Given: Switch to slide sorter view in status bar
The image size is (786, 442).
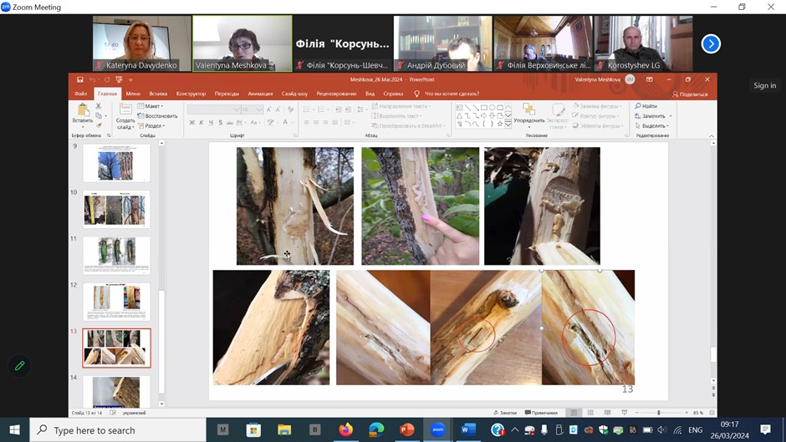Looking at the screenshot, I should click(x=590, y=413).
